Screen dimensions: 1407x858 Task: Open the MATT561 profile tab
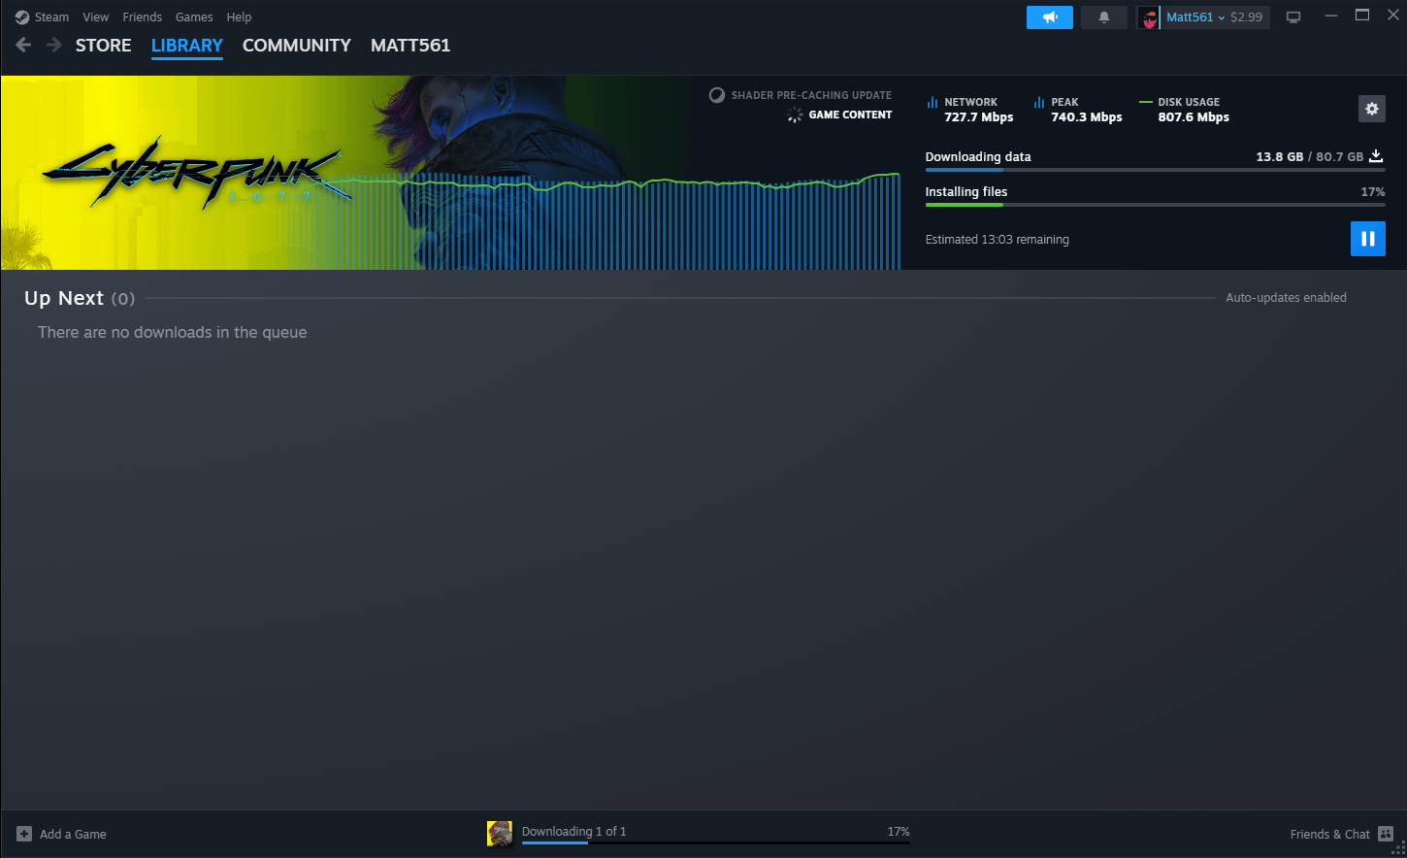click(x=409, y=46)
